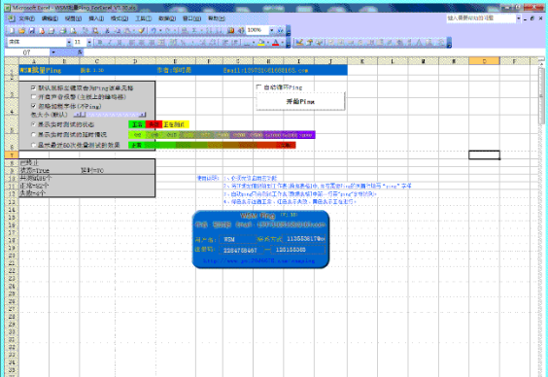Click the New workbook icon

coord(12,31)
